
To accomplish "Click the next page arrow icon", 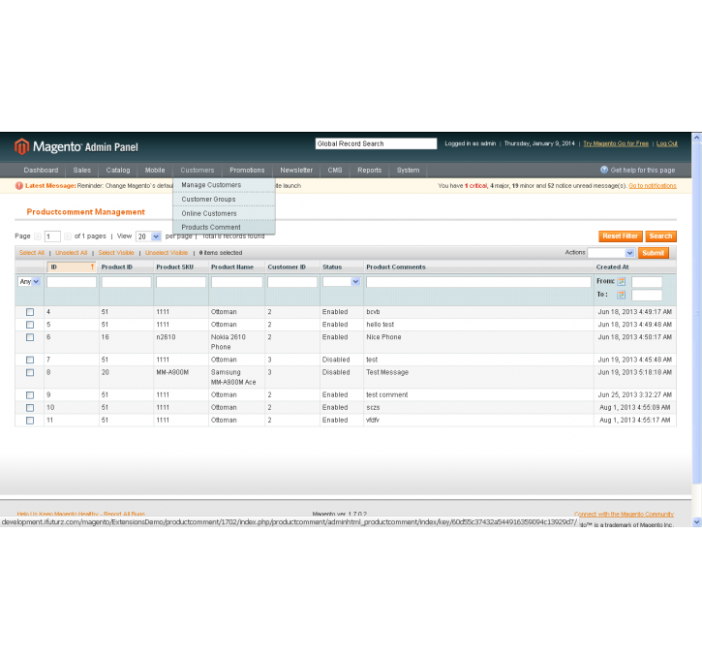I will 67,236.
